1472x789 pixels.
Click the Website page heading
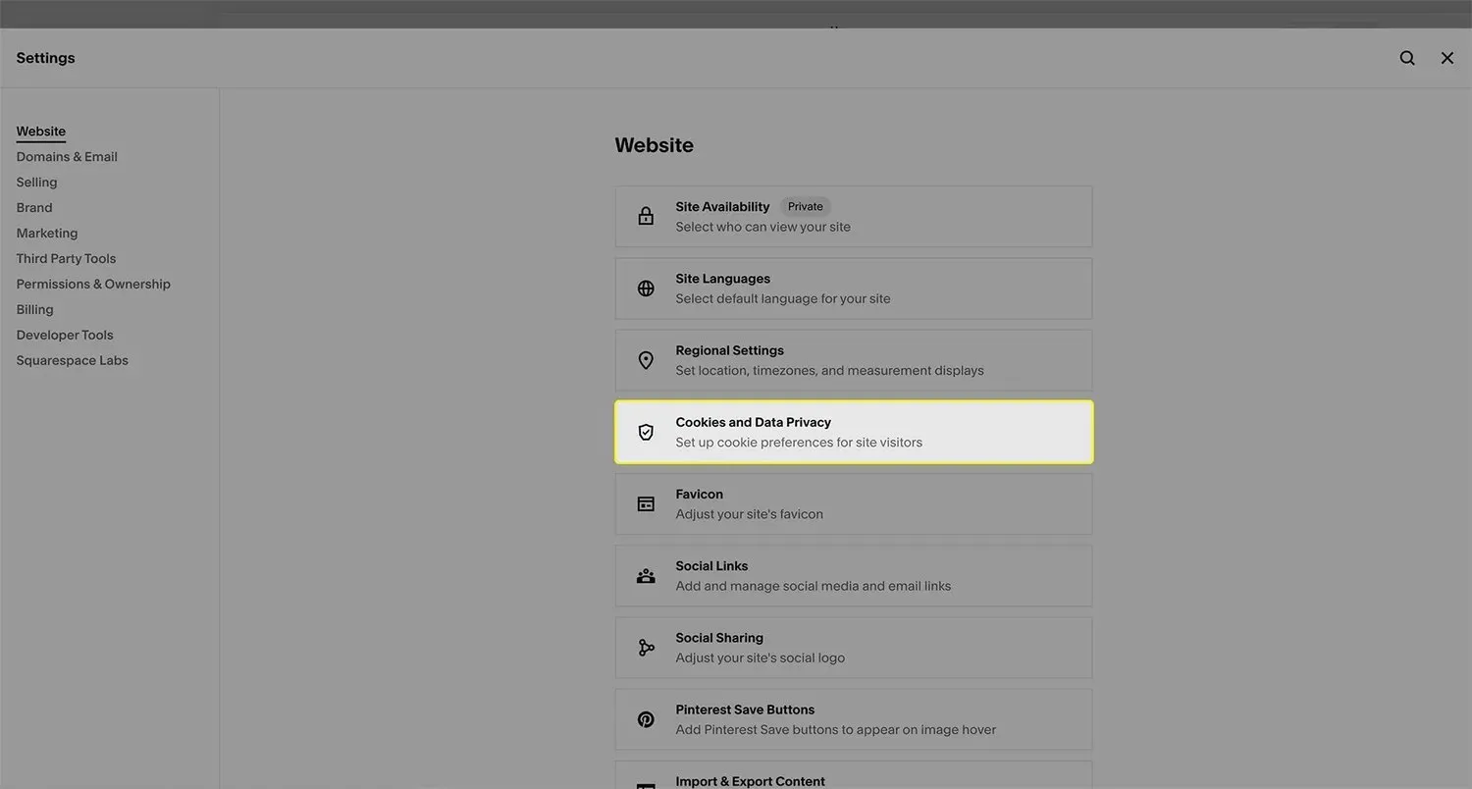[655, 145]
